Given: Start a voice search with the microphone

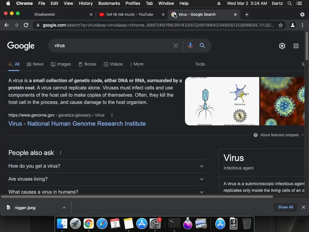Looking at the screenshot, I should pyautogui.click(x=190, y=46).
